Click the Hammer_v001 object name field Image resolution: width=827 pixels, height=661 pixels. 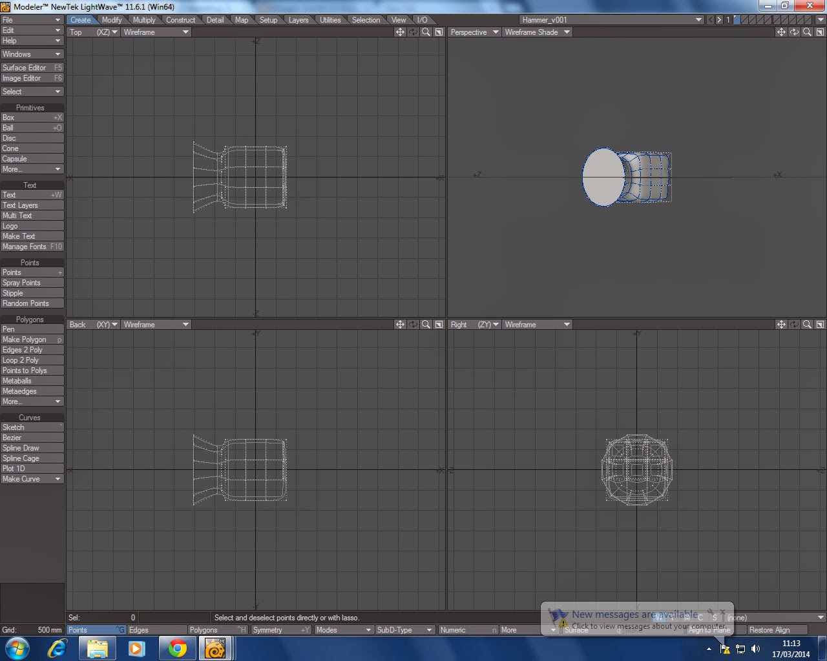point(607,20)
